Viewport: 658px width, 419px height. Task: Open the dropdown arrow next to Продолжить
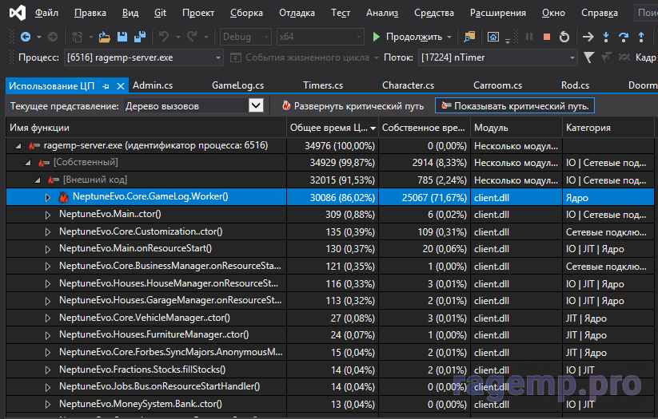point(449,38)
